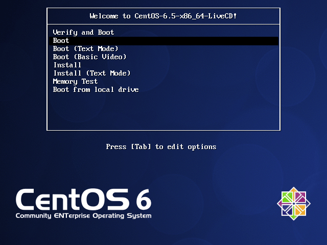Pick the Boot (Basic Video) option
The image size is (327, 245).
[x=89, y=57]
